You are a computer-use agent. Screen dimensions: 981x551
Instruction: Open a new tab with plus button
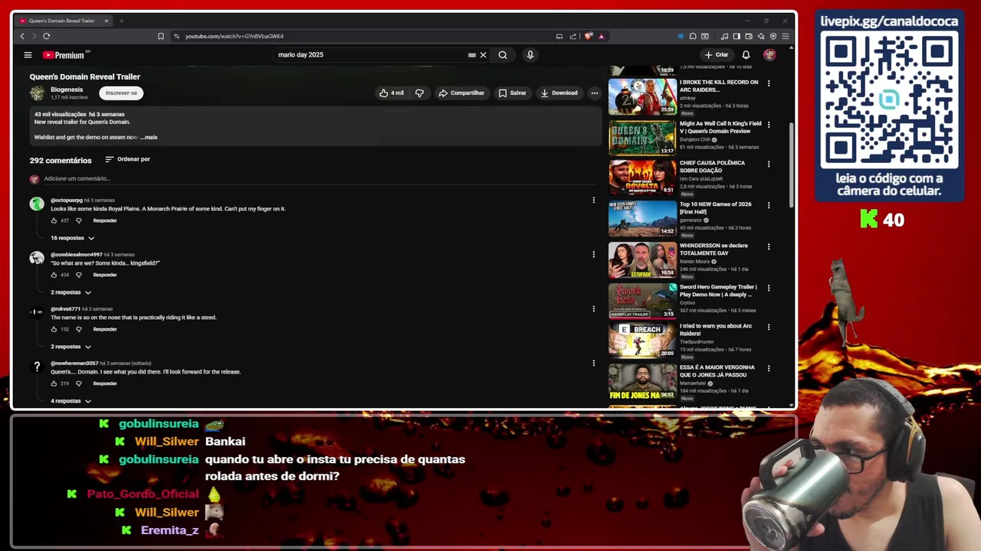pos(121,21)
